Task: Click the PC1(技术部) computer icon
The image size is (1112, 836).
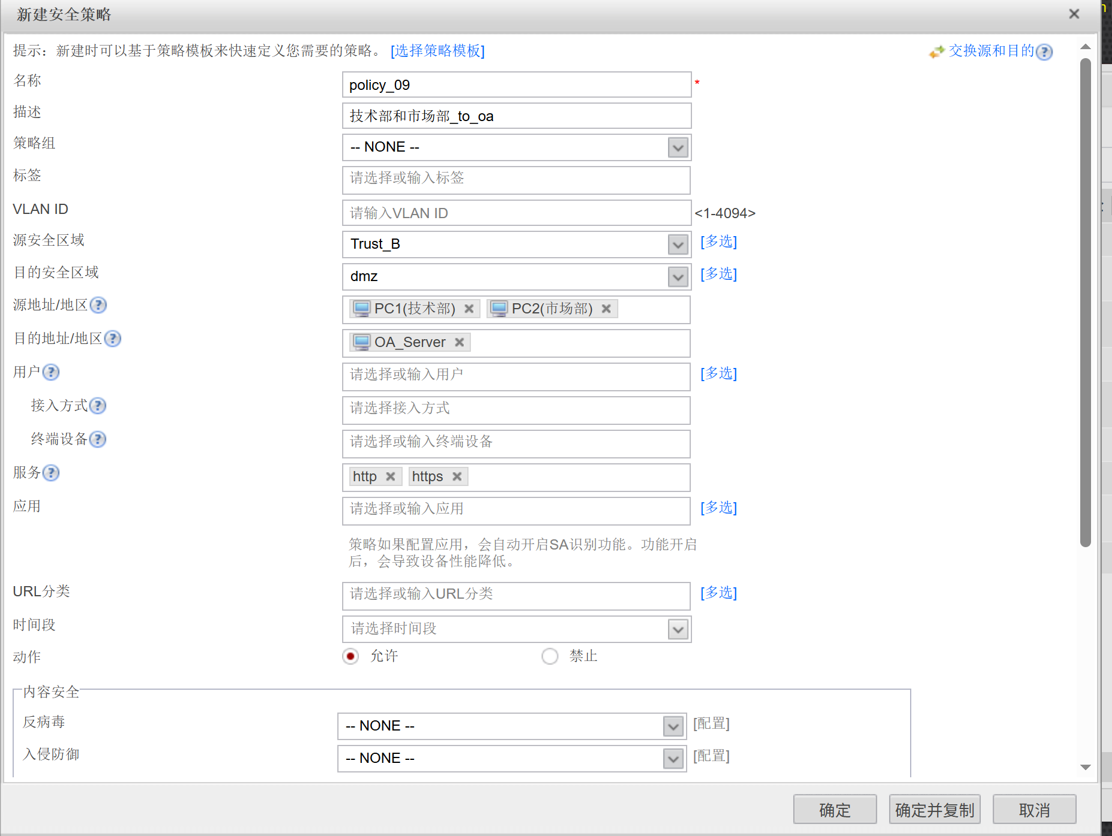Action: click(362, 309)
